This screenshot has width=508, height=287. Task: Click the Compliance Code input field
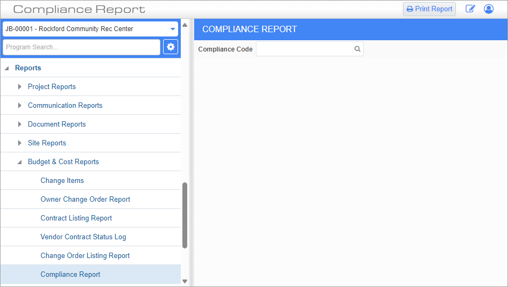click(x=304, y=49)
